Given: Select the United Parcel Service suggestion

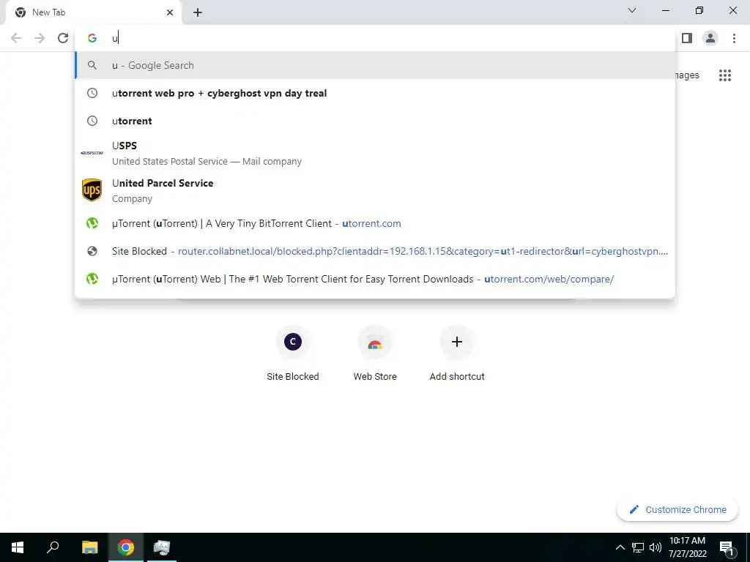Looking at the screenshot, I should tap(375, 190).
